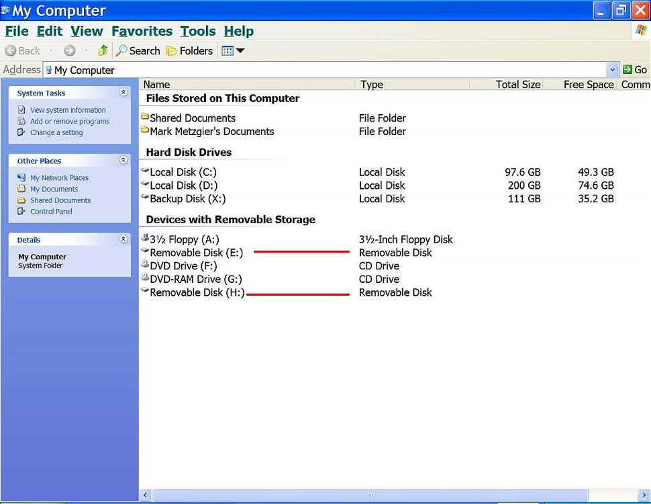This screenshot has width=651, height=504.
Task: Open the View menu
Action: click(x=87, y=31)
